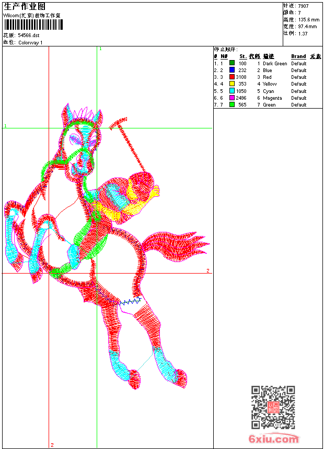The width and height of the screenshot is (324, 449).
Task: Click the stitch count value 565
Action: pos(242,105)
